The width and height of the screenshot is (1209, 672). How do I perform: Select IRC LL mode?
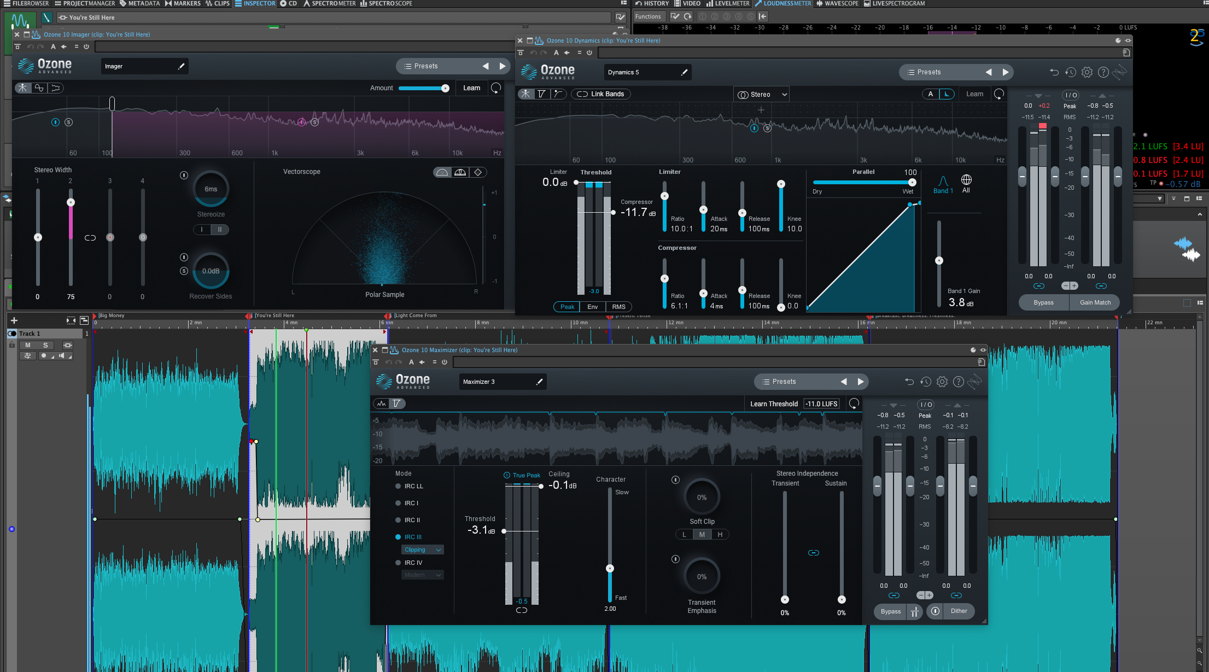click(x=409, y=486)
